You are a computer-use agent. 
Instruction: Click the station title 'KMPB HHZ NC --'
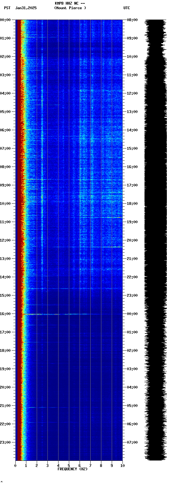pyautogui.click(x=70, y=3)
